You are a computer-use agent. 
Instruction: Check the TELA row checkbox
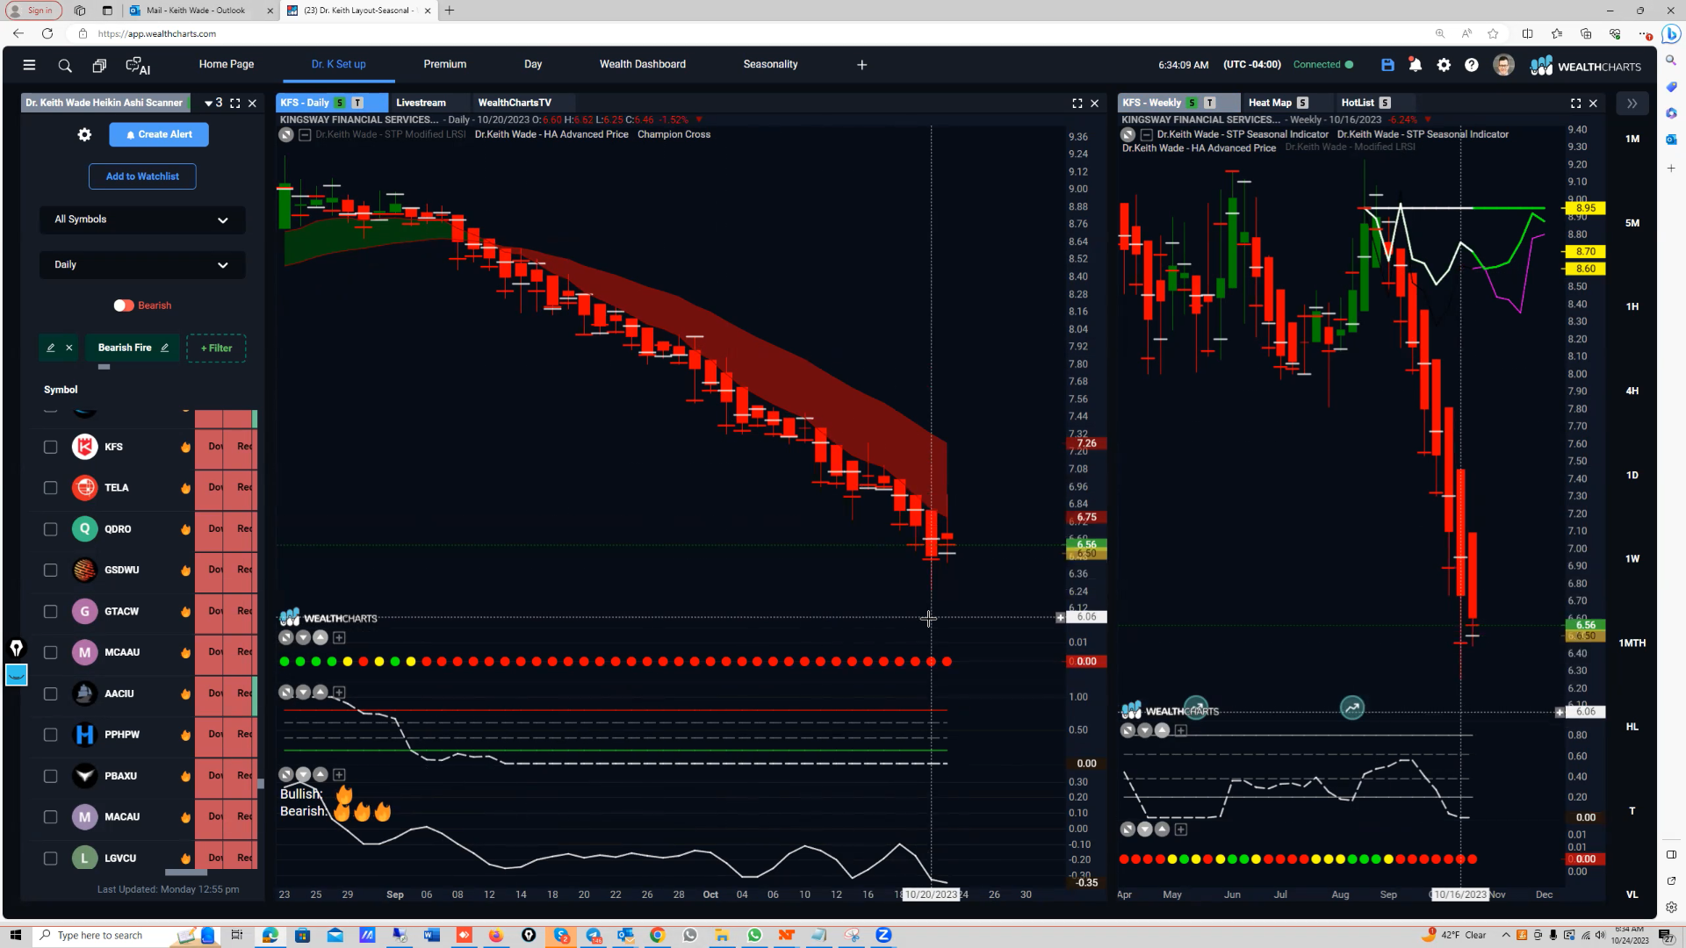[50, 488]
